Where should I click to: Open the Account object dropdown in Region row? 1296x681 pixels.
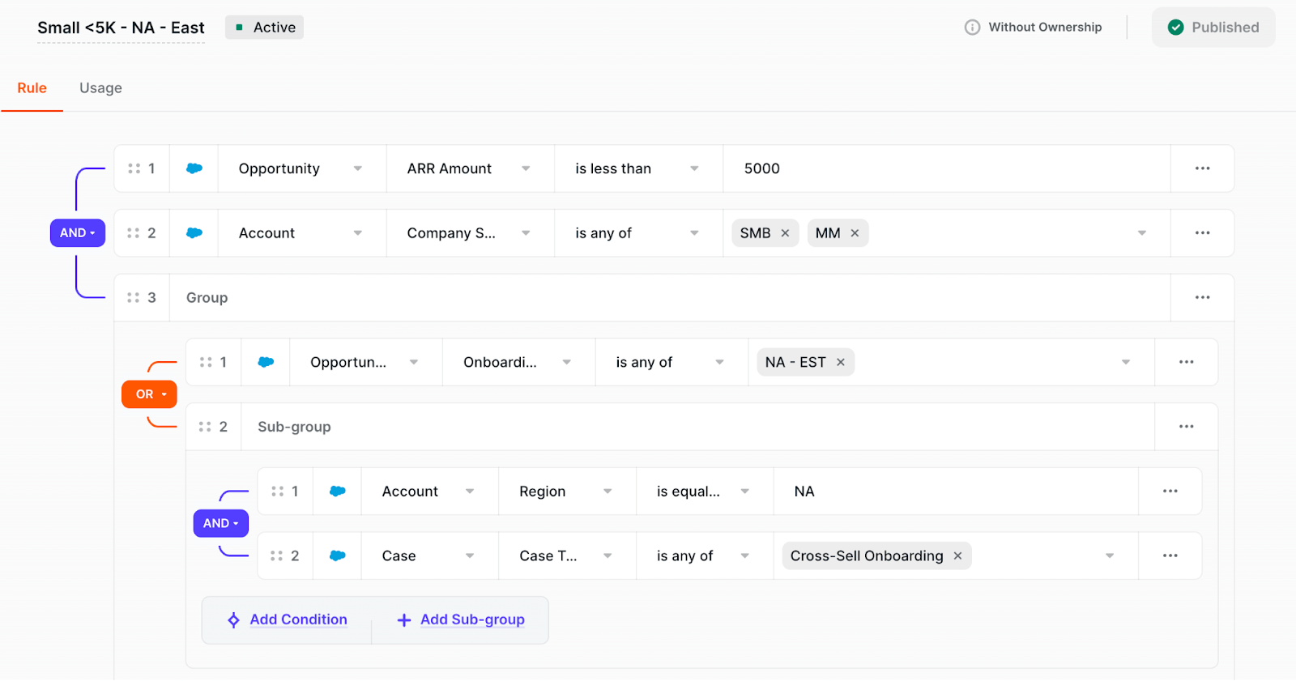pos(429,492)
